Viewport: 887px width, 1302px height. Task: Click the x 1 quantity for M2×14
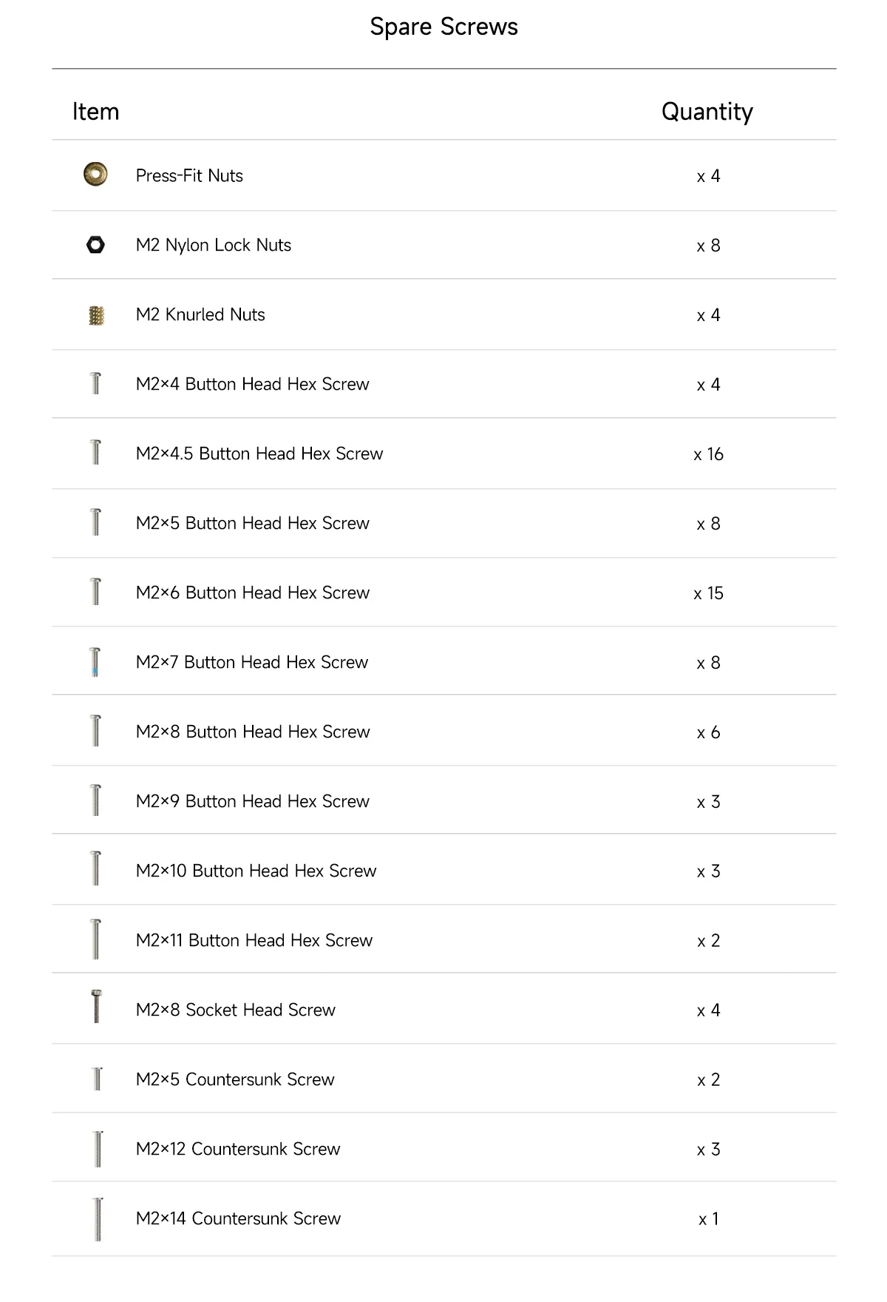[x=708, y=1219]
